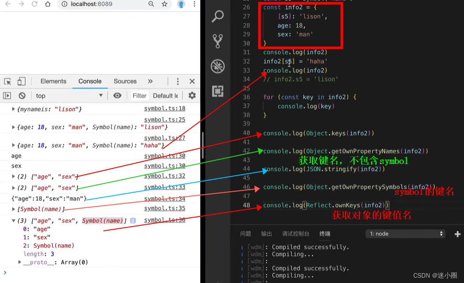Open the VS Code Source Control view
The height and width of the screenshot is (283, 464).
point(217,41)
